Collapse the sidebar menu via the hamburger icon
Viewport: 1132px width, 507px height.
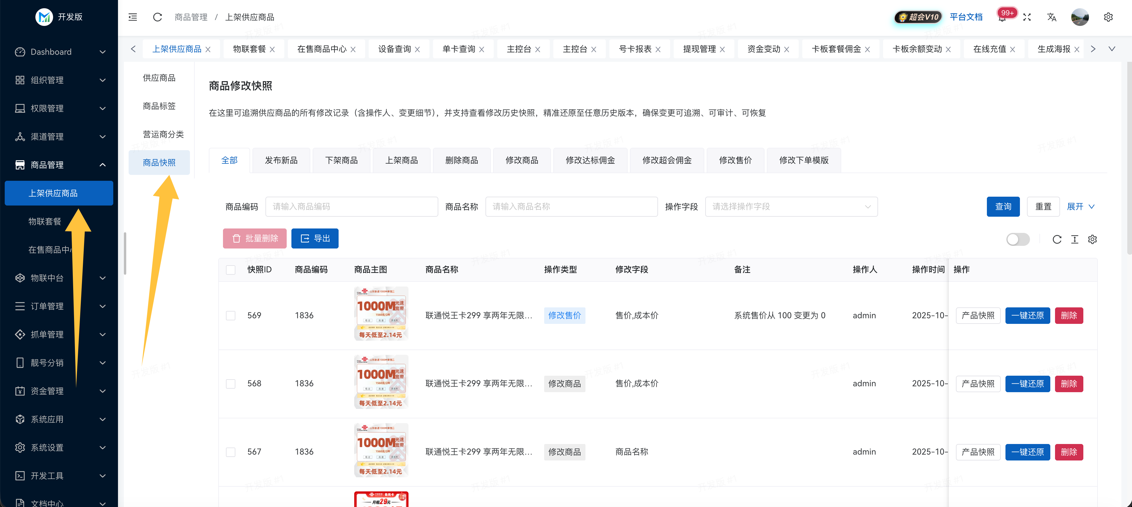(133, 17)
